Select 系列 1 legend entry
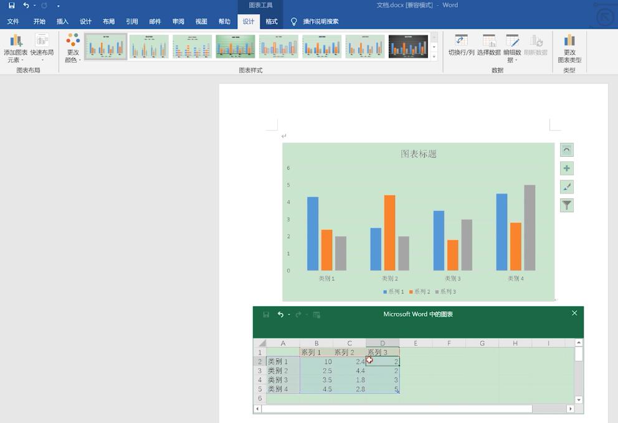Image resolution: width=618 pixels, height=423 pixels. [x=393, y=292]
